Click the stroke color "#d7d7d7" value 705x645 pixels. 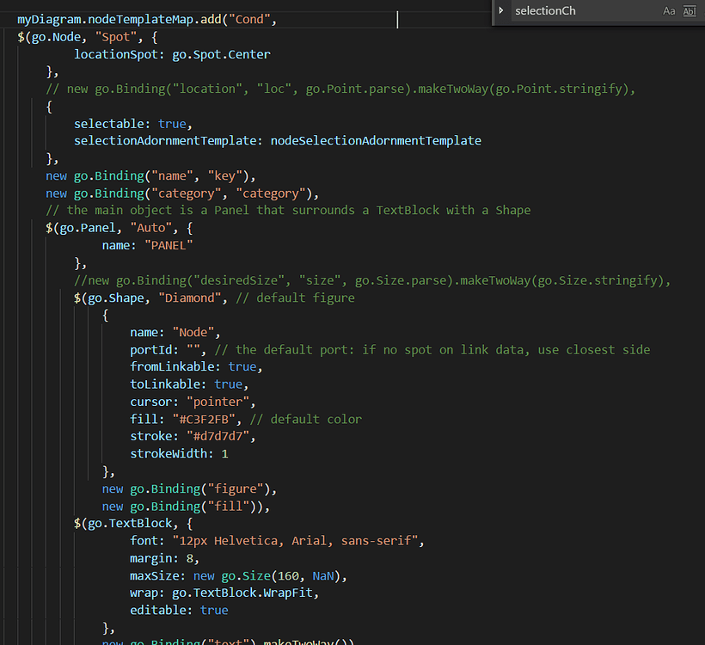tap(218, 436)
